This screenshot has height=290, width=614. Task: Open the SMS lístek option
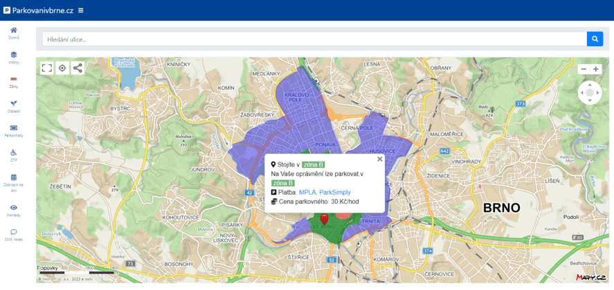[x=14, y=235]
